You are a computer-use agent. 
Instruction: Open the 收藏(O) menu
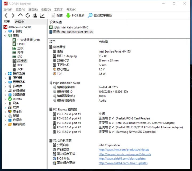click(x=46, y=10)
